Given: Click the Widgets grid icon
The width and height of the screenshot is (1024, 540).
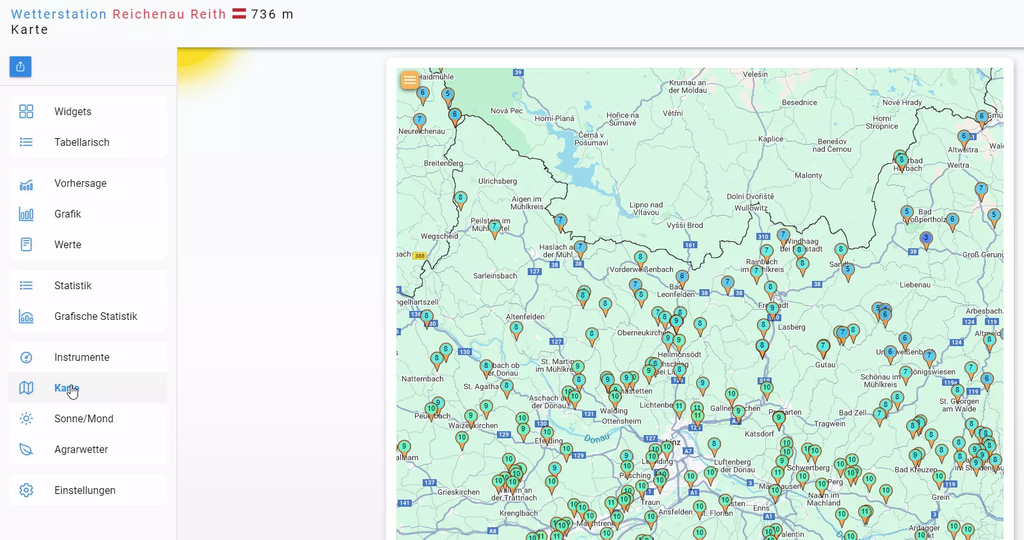Looking at the screenshot, I should point(26,111).
